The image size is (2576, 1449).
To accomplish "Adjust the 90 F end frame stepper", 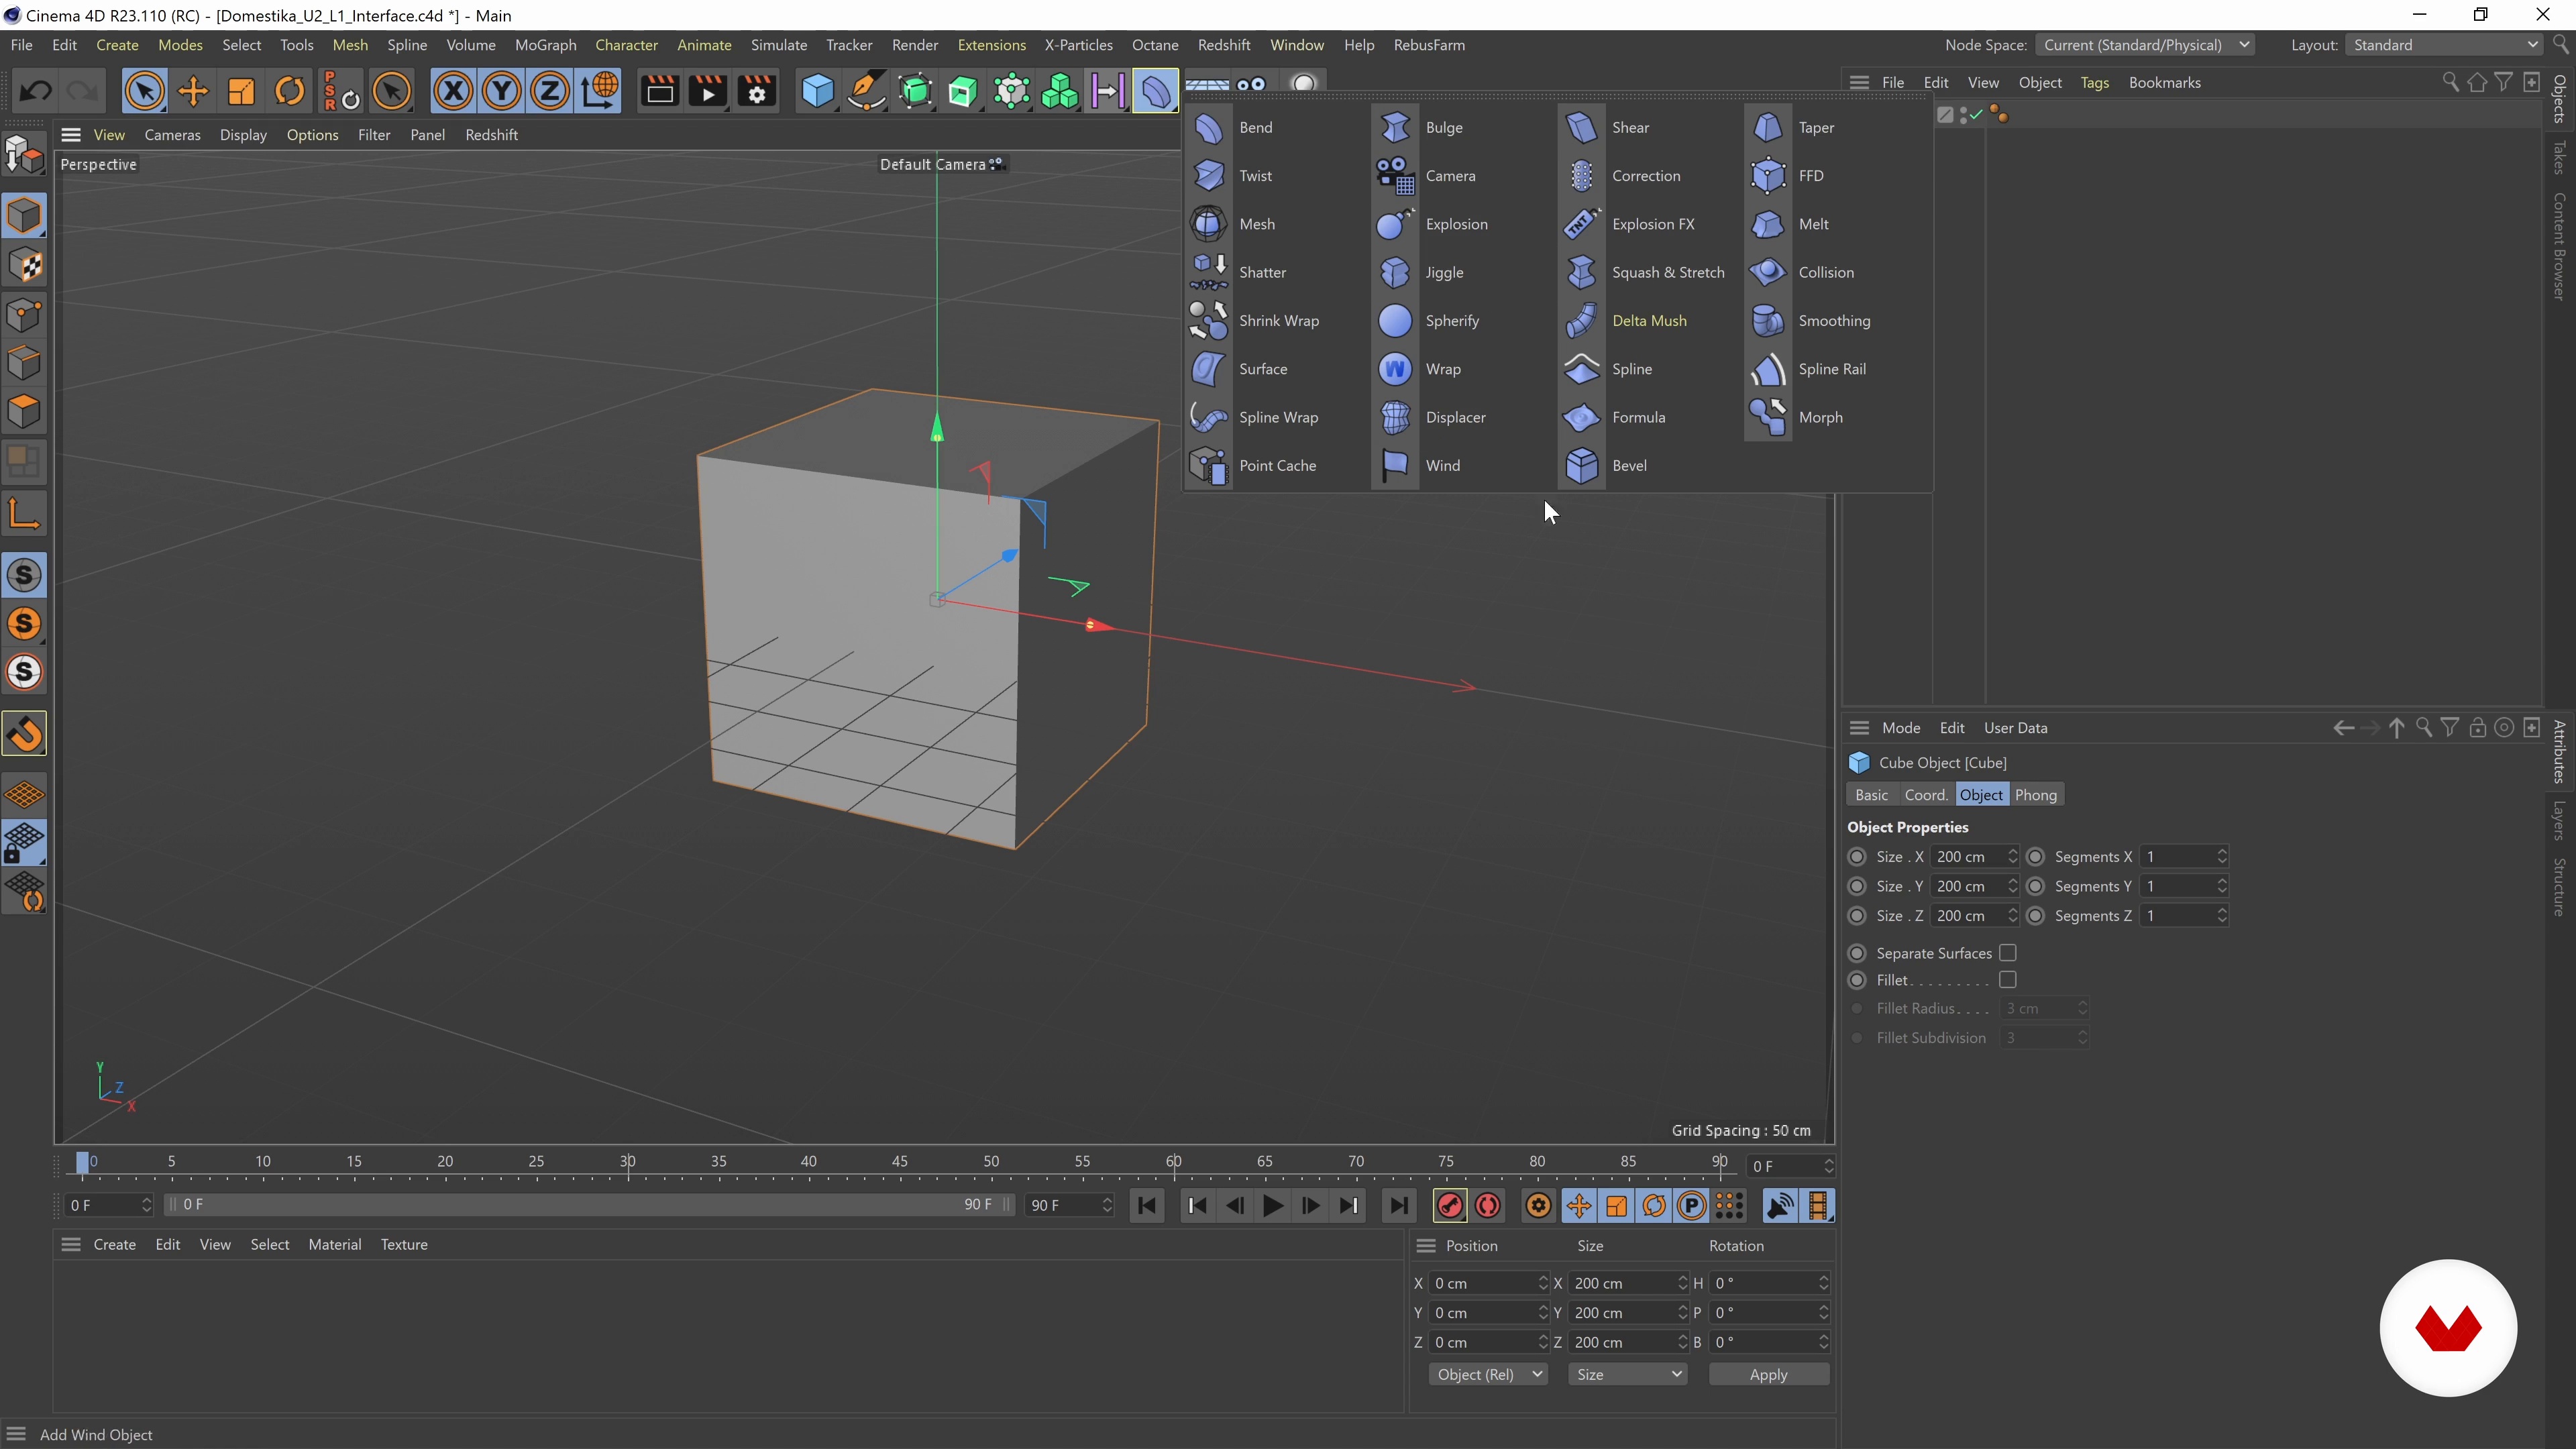I will tap(1106, 1206).
